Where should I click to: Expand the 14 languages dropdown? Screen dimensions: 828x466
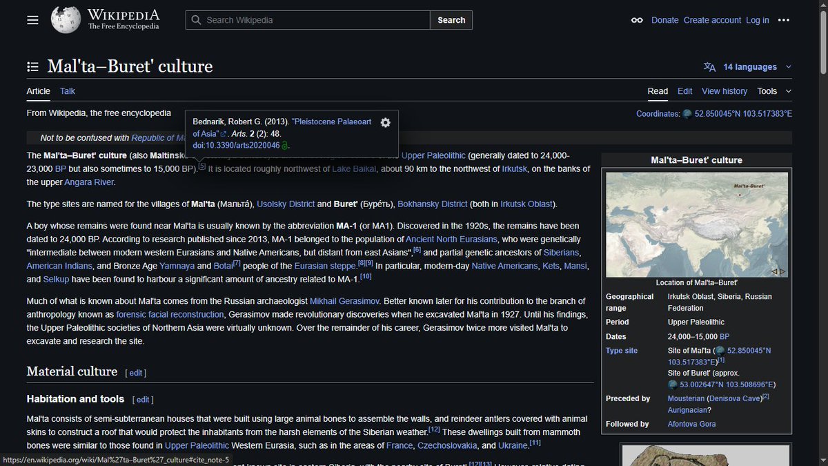pyautogui.click(x=757, y=67)
